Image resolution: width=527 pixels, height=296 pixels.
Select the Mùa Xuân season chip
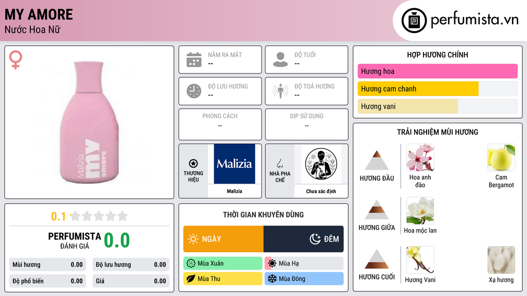coord(223,264)
